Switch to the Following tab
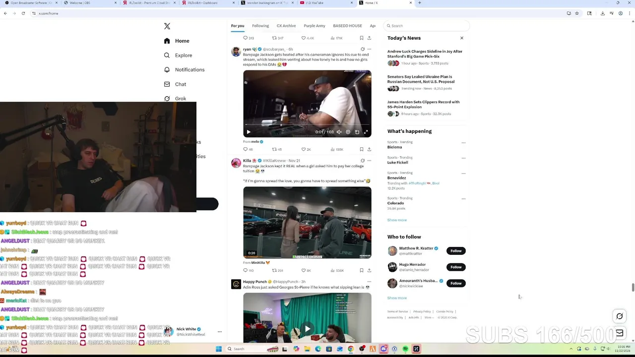Viewport: 635px width, 357px height. pyautogui.click(x=260, y=26)
